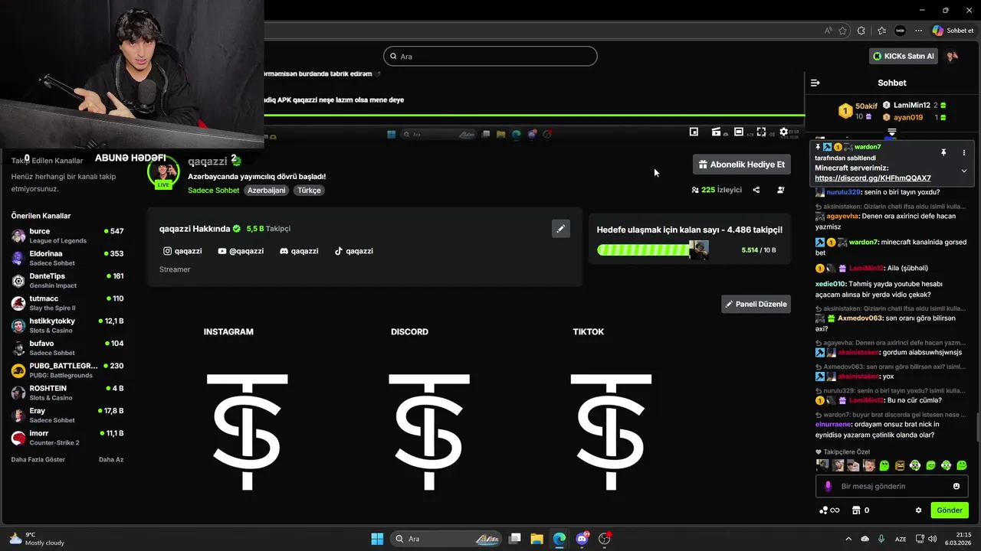Click the purple microphone chat icon

[x=828, y=486]
